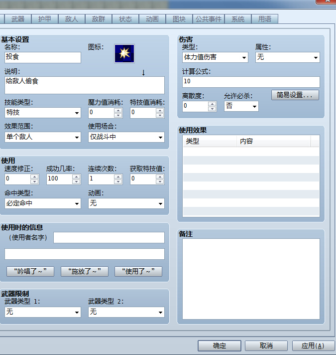Decrease 魔力值消耗 with down arrow
Viewport: 336px width, 355px height.
(x=118, y=115)
